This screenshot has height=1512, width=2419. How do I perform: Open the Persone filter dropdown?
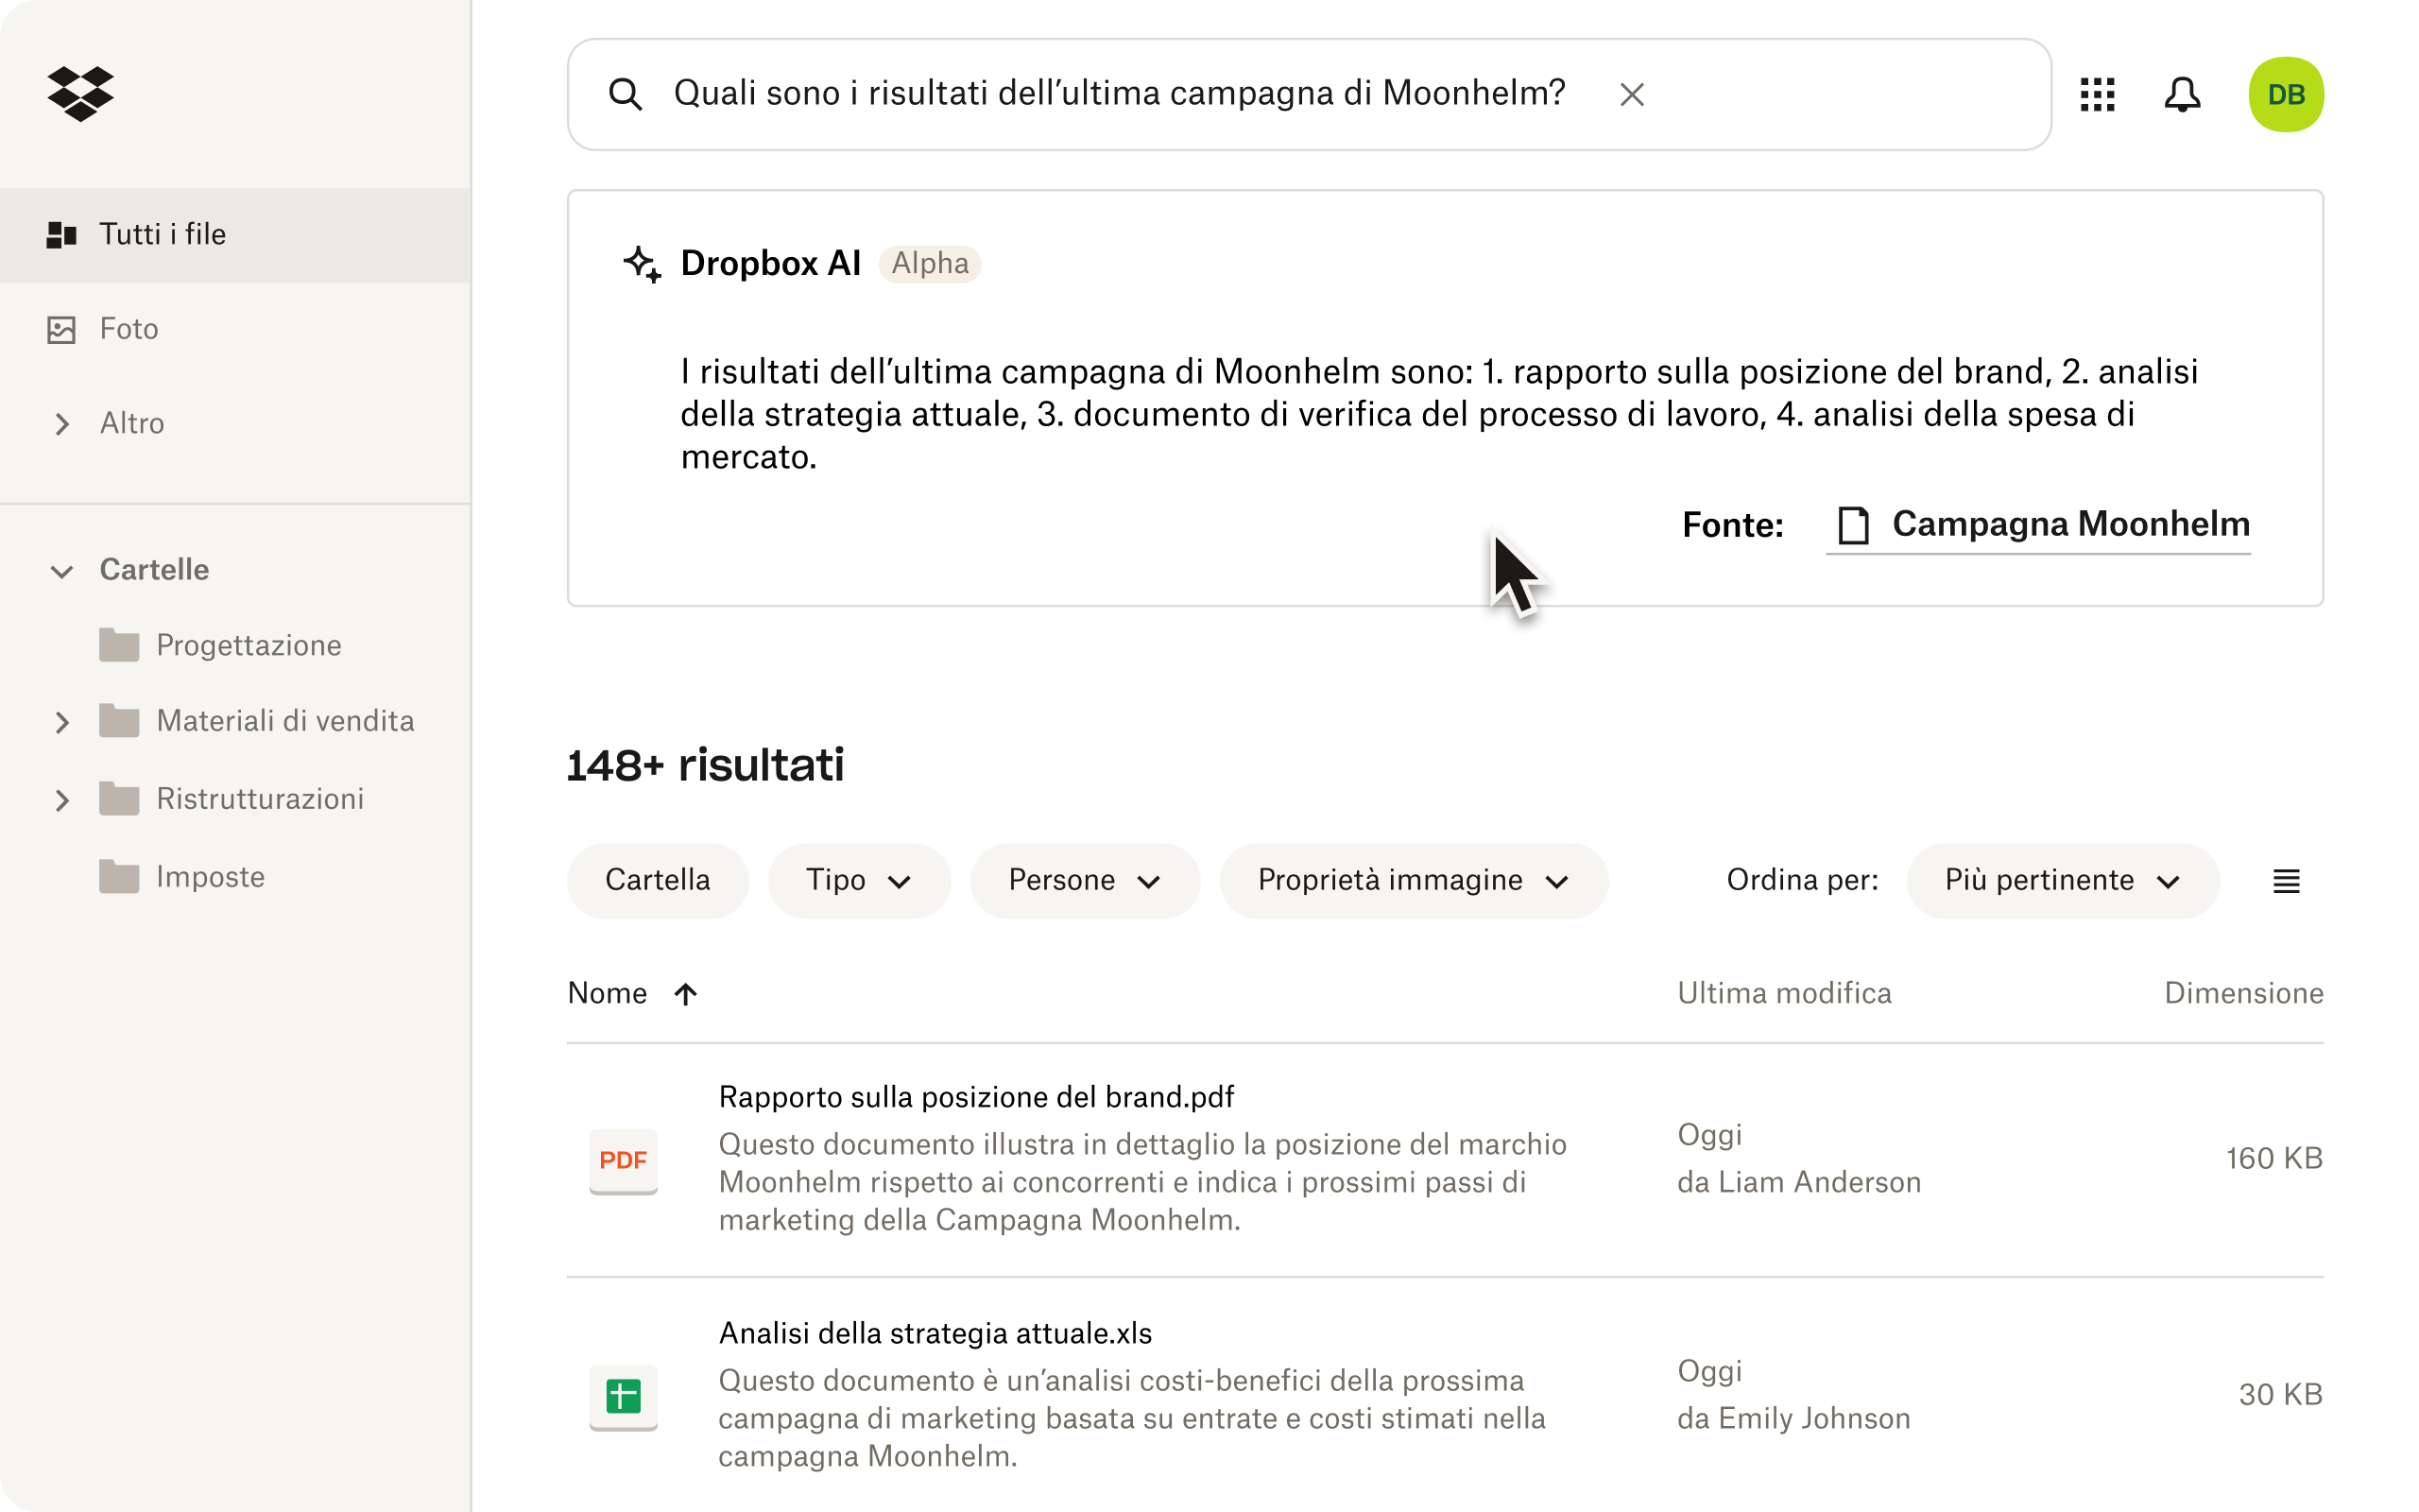click(x=1085, y=881)
